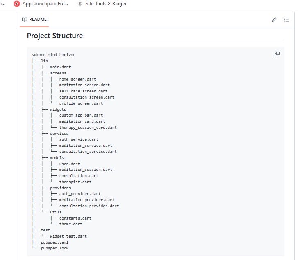Click custom_app_bar.dart text
The width and height of the screenshot is (298, 260).
pyautogui.click(x=81, y=115)
